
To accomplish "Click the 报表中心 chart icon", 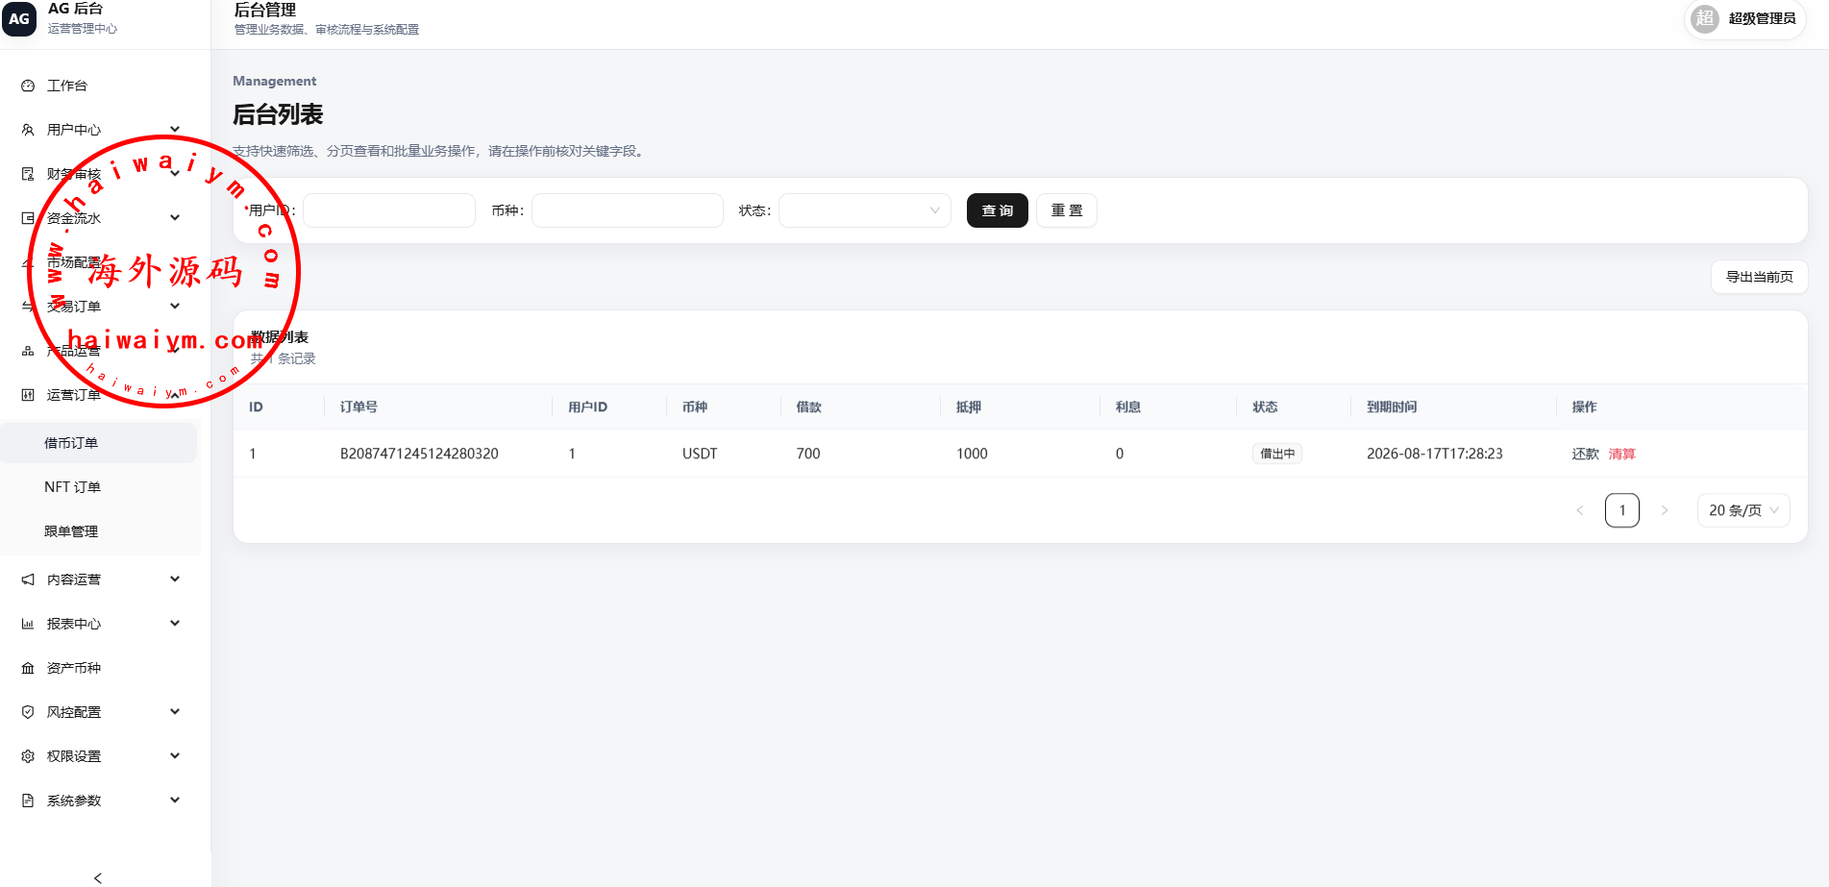I will pyautogui.click(x=28, y=624).
